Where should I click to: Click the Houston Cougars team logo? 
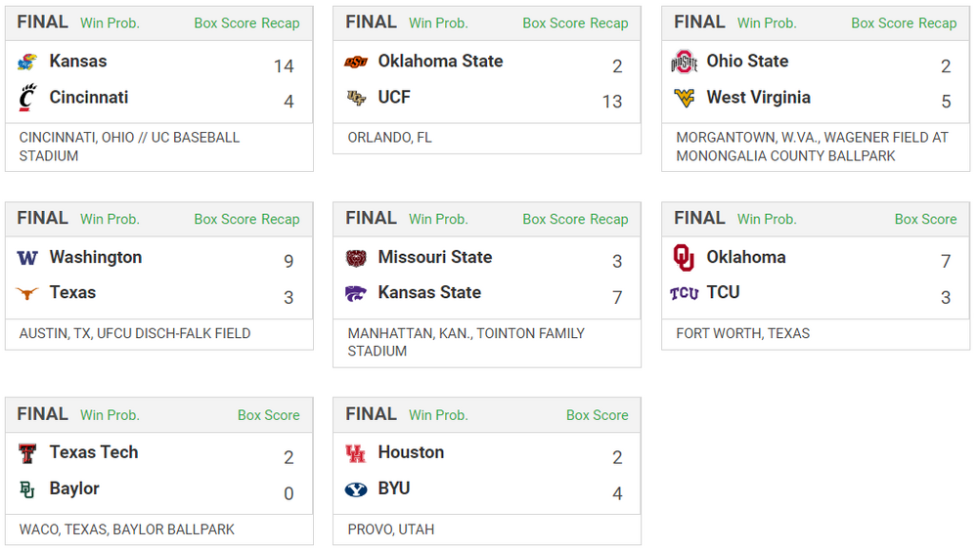(356, 453)
